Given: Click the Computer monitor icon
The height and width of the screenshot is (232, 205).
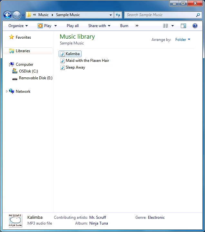Looking at the screenshot, I should (x=12, y=64).
